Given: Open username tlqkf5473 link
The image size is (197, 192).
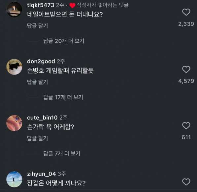Looking at the screenshot, I should click(x=41, y=5).
